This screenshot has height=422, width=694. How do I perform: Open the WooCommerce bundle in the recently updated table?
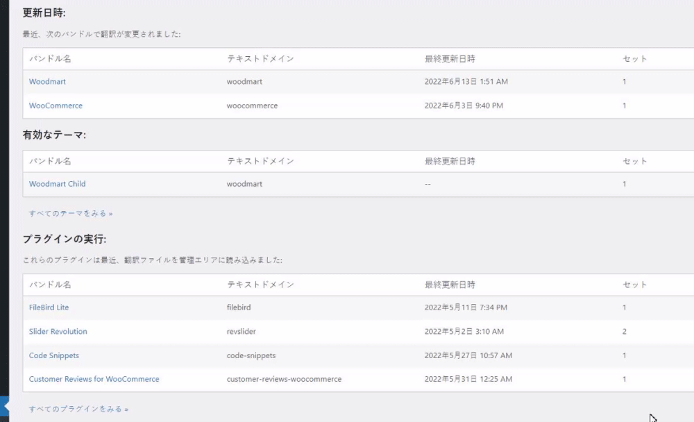point(56,106)
